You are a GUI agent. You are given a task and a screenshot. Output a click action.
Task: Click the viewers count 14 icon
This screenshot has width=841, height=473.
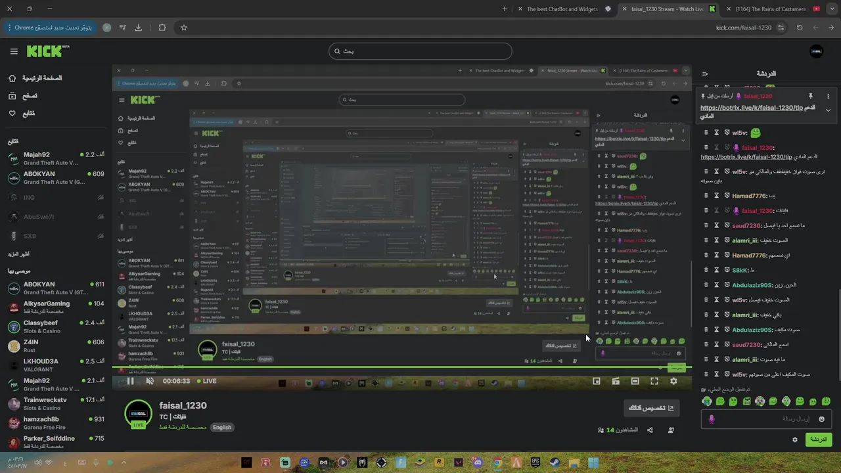601,430
